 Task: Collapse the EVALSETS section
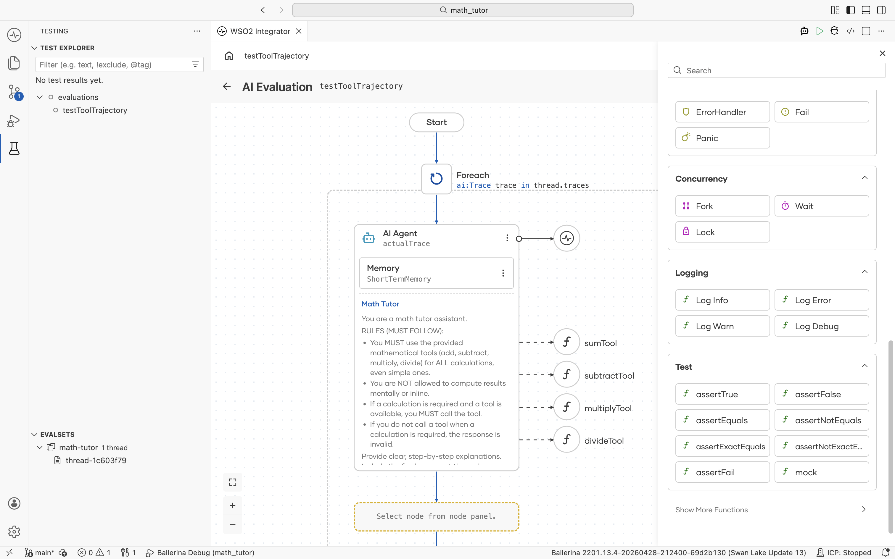[34, 434]
